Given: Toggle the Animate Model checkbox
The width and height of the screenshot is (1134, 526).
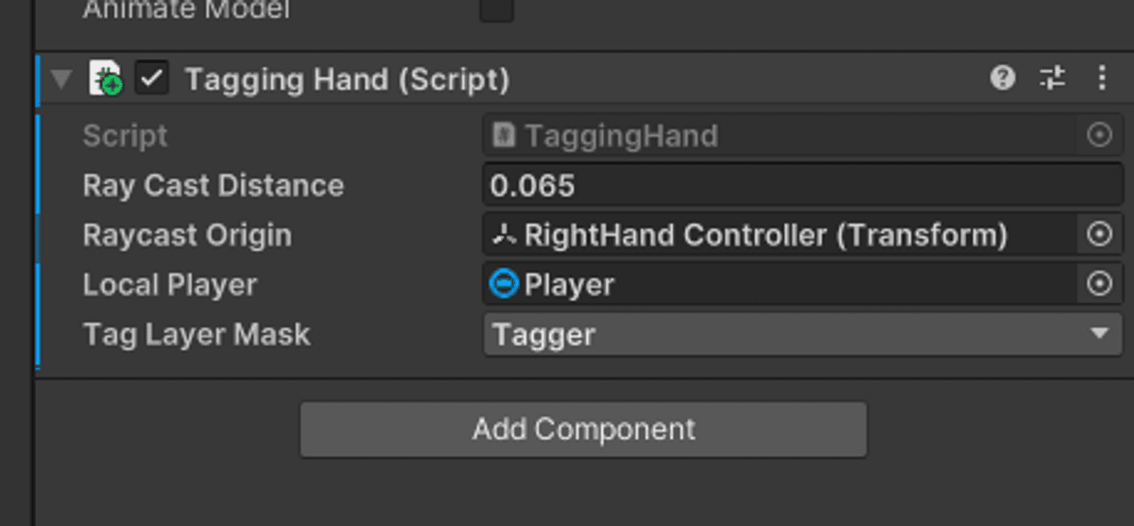Looking at the screenshot, I should coord(497,10).
